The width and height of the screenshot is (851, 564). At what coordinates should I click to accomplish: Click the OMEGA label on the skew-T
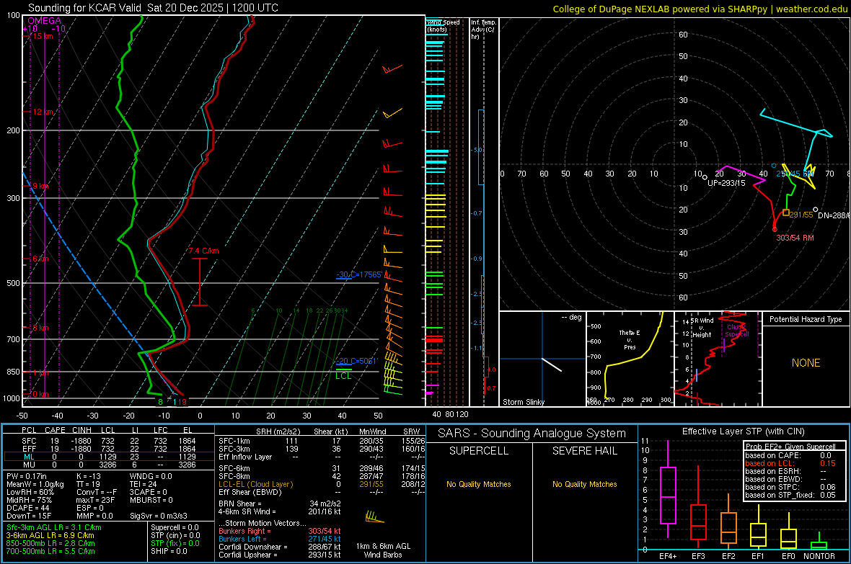click(45, 21)
